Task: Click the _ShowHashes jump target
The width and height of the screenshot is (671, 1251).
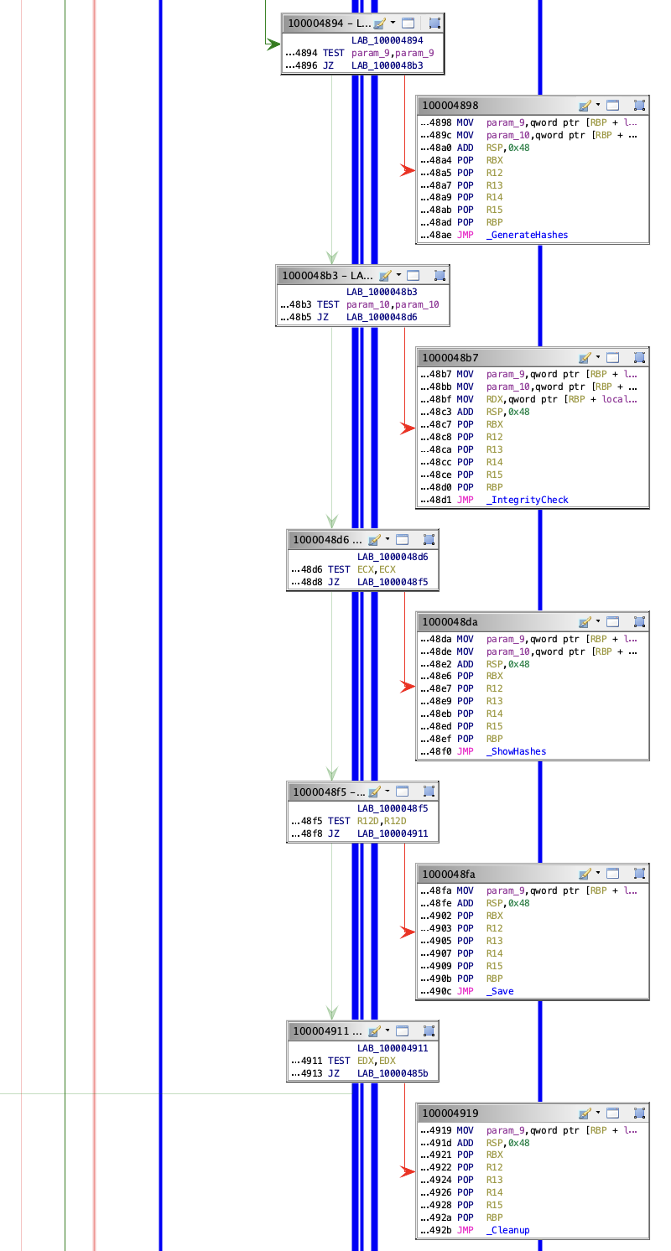Action: pyautogui.click(x=516, y=751)
